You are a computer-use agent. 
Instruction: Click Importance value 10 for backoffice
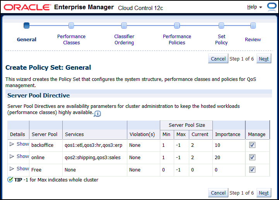217,145
